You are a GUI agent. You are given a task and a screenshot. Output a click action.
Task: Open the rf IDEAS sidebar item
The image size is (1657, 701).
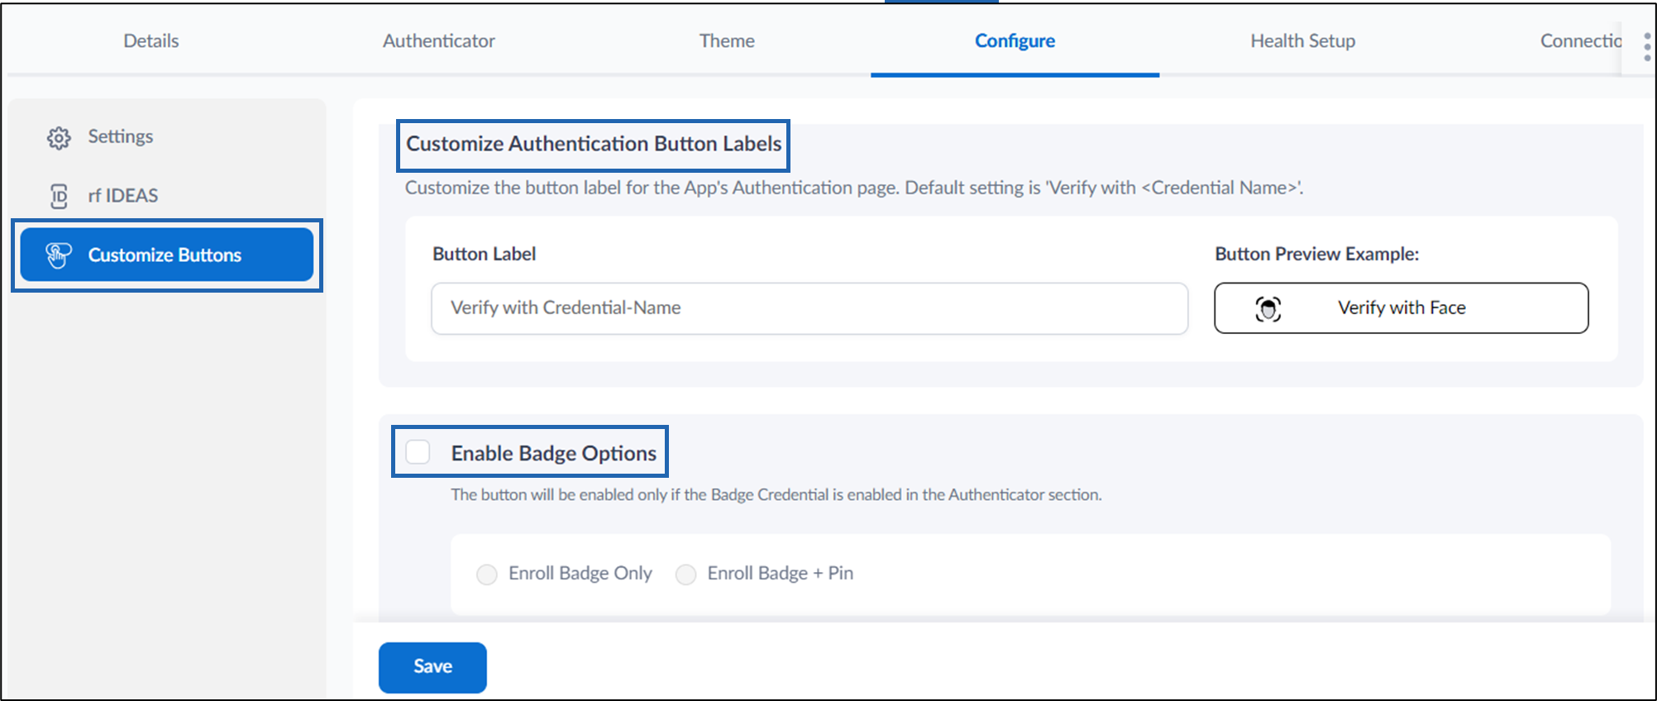click(x=166, y=196)
